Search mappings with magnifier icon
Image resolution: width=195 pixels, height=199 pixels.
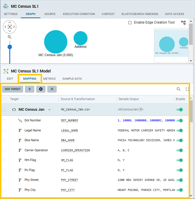(179, 89)
